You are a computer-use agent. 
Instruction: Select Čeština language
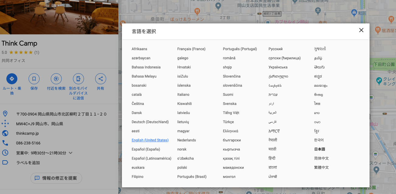tap(138, 104)
